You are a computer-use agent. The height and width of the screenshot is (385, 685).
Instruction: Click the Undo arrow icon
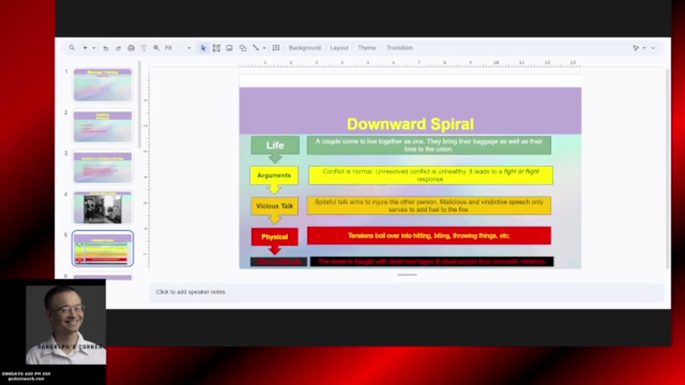coord(105,48)
